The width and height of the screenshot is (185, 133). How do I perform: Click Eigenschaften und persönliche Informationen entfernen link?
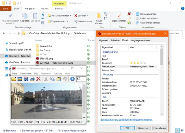click(126, 120)
